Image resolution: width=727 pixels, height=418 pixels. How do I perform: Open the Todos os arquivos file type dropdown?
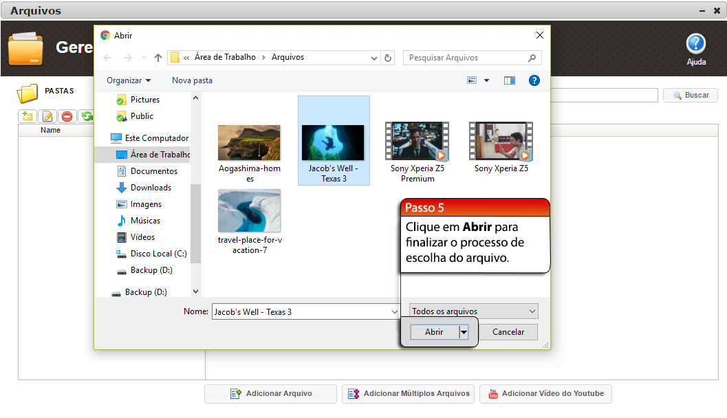473,311
